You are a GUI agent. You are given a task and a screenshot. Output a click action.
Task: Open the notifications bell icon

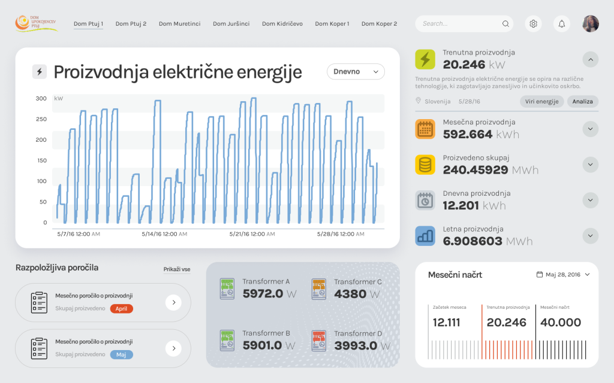[562, 24]
